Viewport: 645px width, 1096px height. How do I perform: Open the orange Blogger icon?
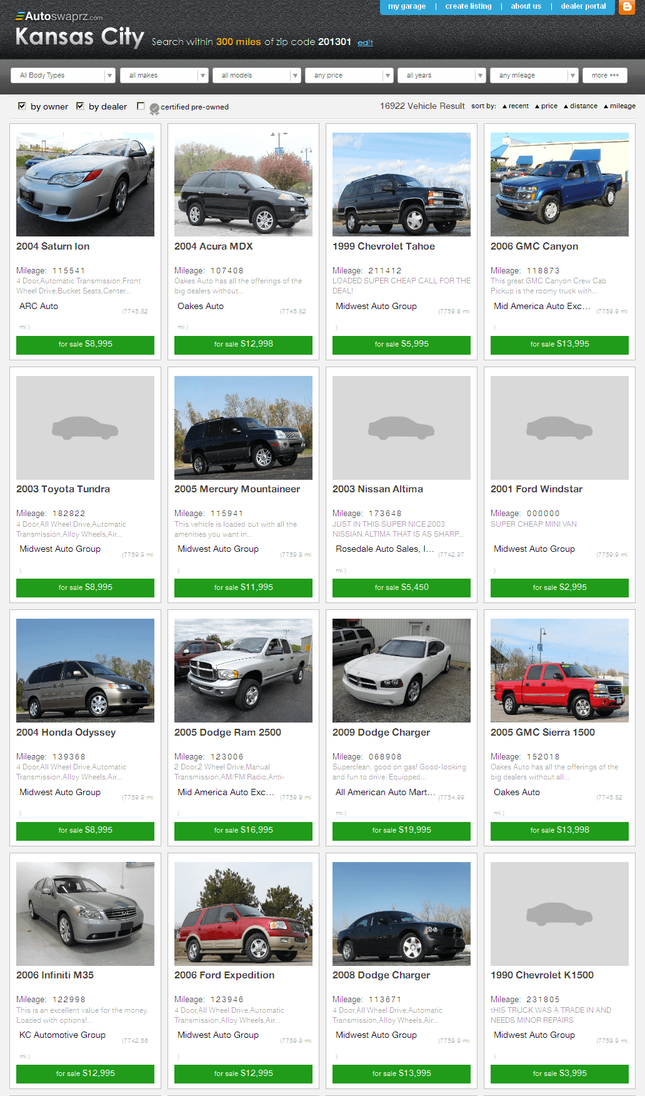click(x=626, y=7)
